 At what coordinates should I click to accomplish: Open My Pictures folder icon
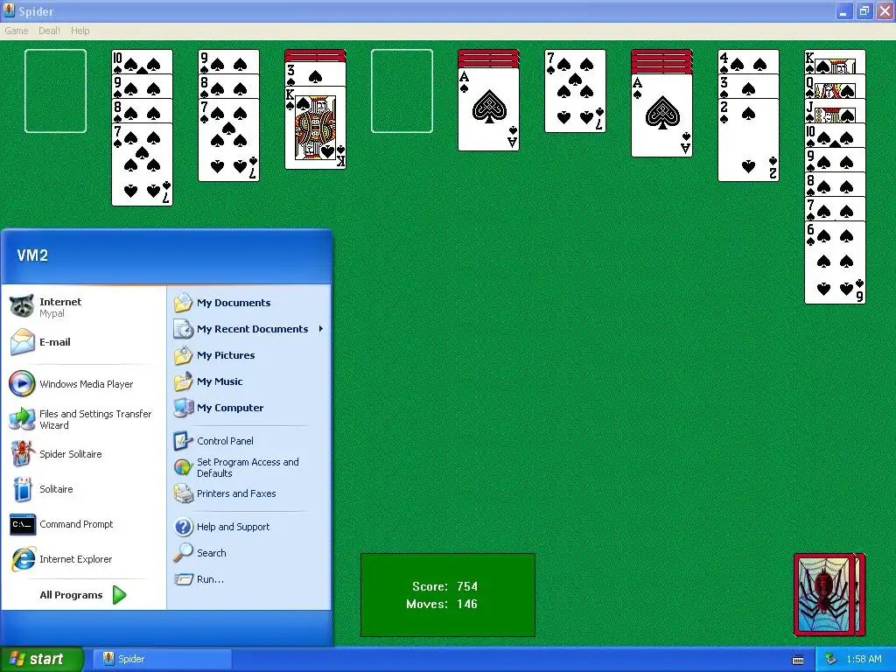(184, 355)
